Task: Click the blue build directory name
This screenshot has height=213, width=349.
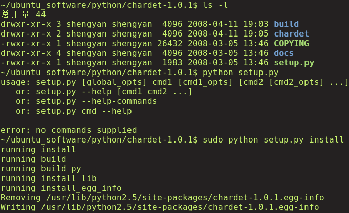Action: [x=286, y=24]
